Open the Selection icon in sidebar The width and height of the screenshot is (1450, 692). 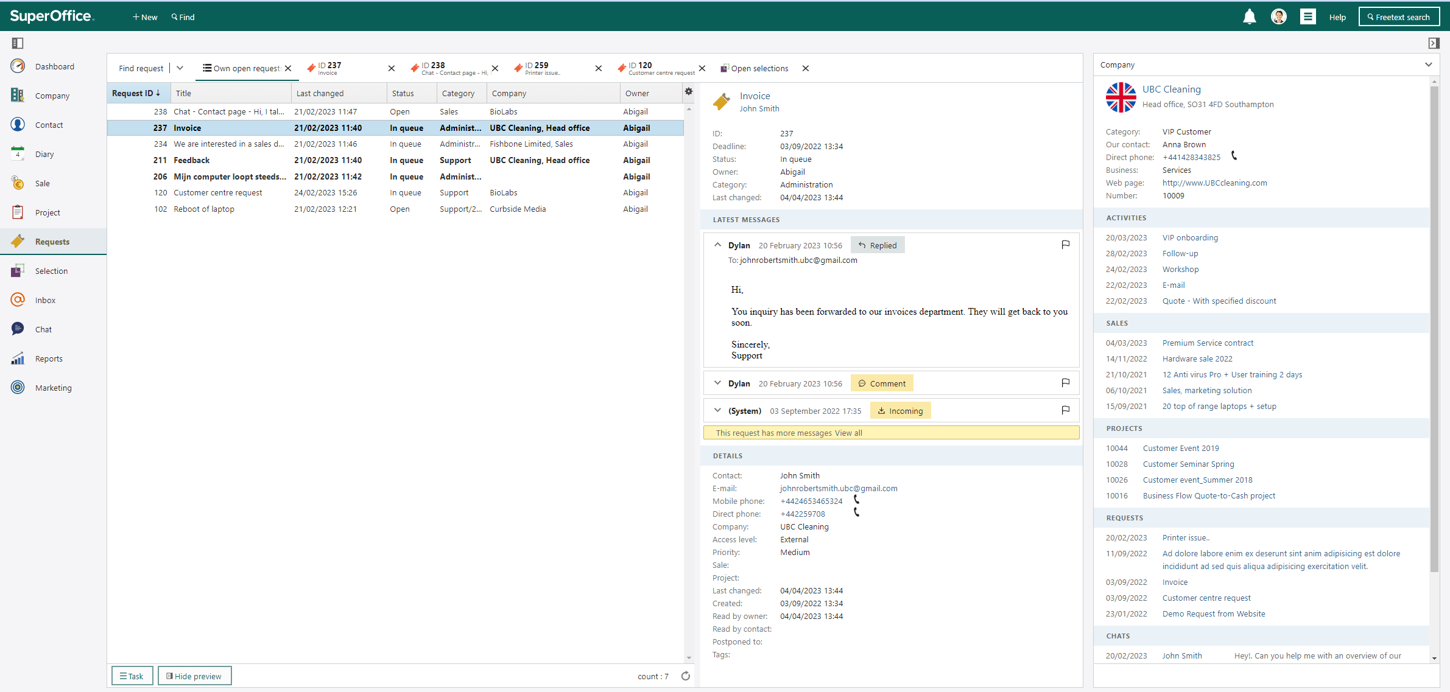point(18,271)
